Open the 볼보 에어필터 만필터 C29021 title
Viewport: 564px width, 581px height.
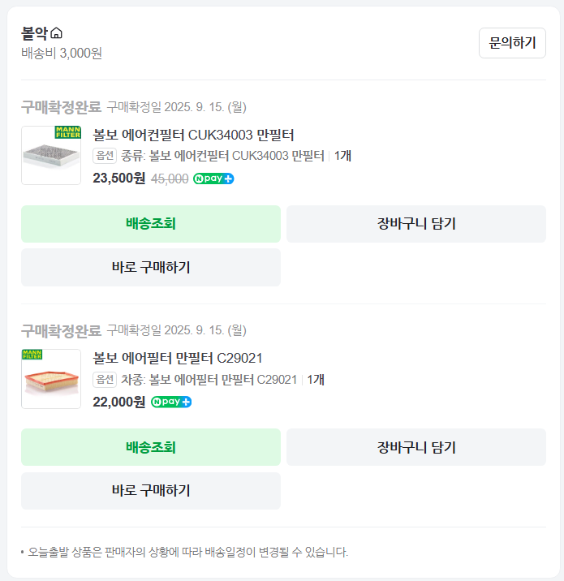[178, 358]
